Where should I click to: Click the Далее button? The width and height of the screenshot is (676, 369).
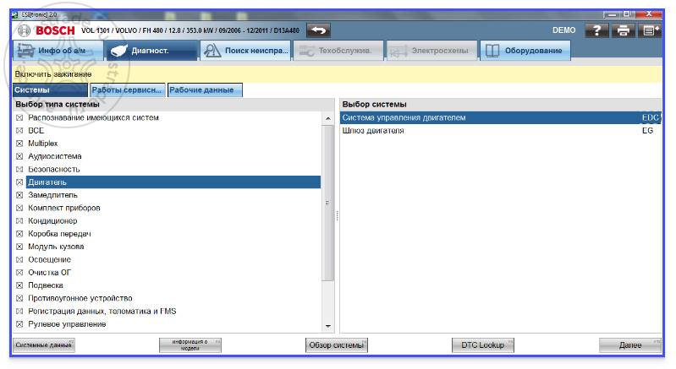pos(629,345)
